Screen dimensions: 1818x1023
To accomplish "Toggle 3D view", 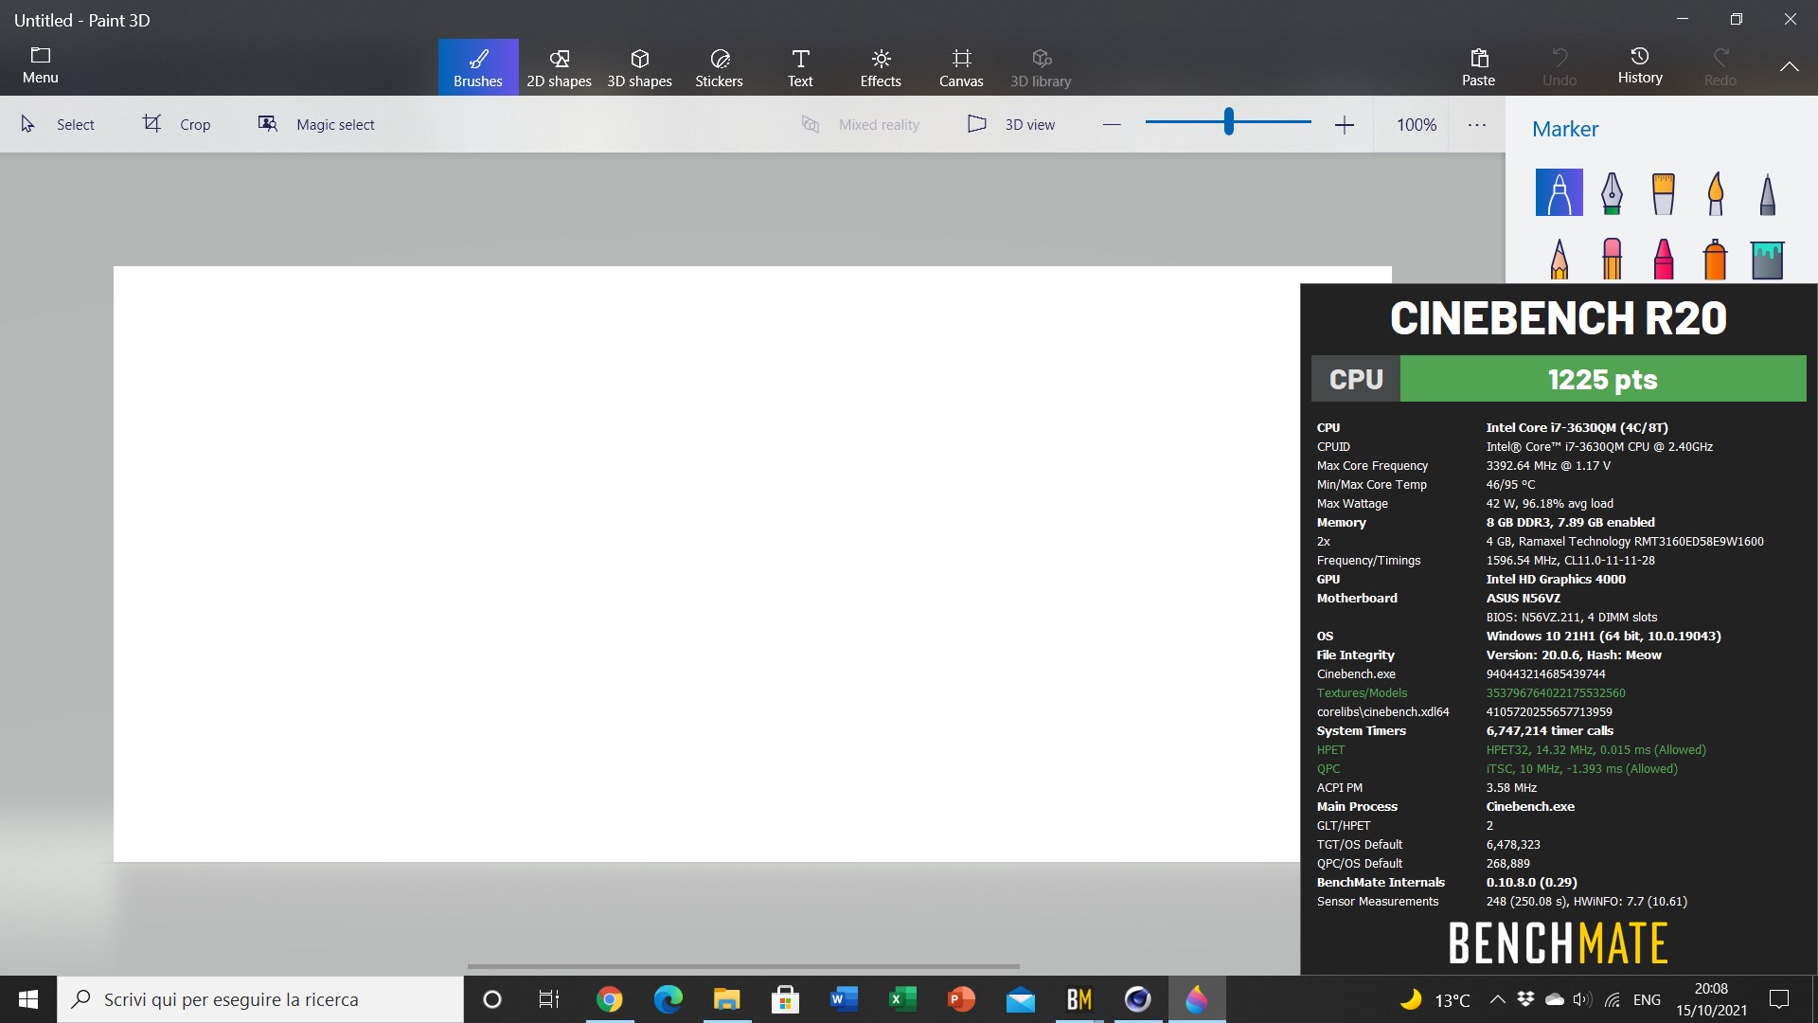I will pyautogui.click(x=1011, y=124).
